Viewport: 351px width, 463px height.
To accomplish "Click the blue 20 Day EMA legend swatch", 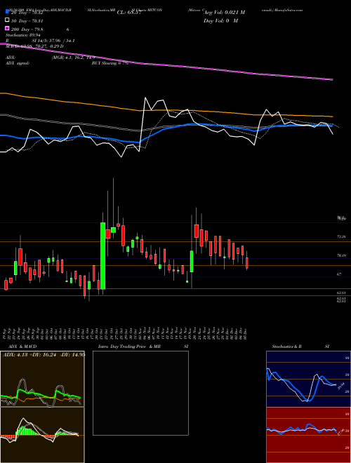I will [x=7, y=12].
